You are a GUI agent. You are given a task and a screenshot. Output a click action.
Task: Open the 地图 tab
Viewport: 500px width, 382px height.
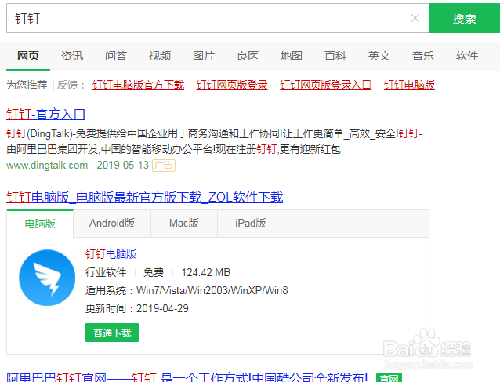(x=292, y=56)
